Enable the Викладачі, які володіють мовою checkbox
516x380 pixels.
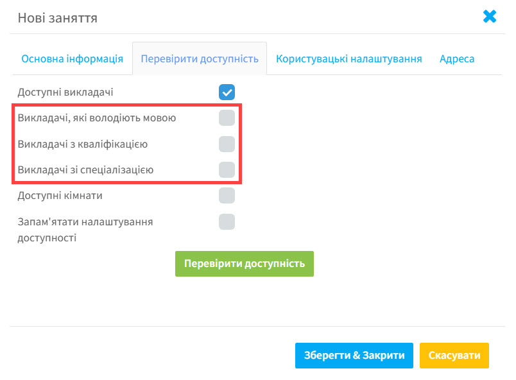point(227,118)
